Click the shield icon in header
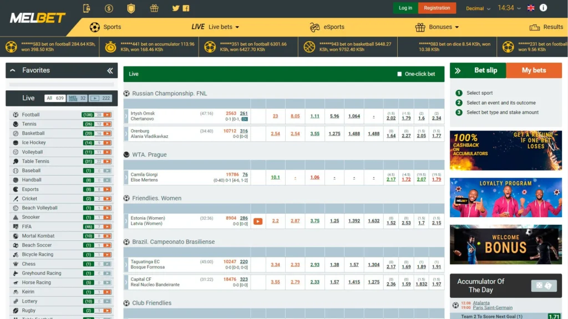The height and width of the screenshot is (319, 568). pos(131,8)
